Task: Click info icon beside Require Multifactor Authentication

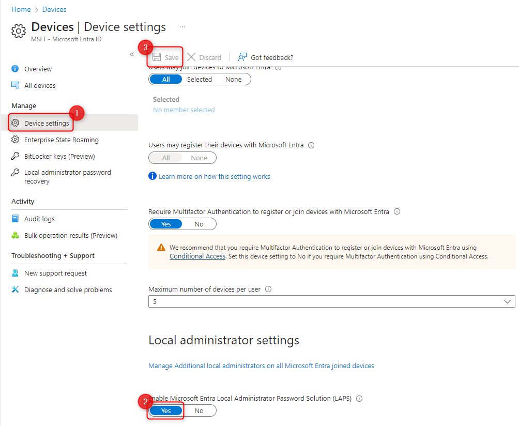Action: point(397,211)
